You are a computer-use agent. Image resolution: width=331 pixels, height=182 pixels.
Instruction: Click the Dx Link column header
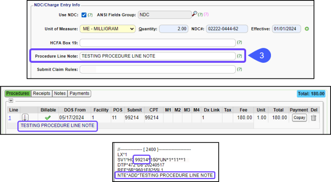pos(212,110)
